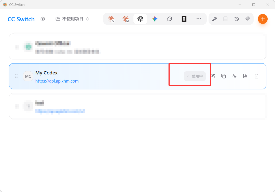Screen dimensions: 275x192
Task: Switch to the Claude desktop tab
Action: (126, 19)
